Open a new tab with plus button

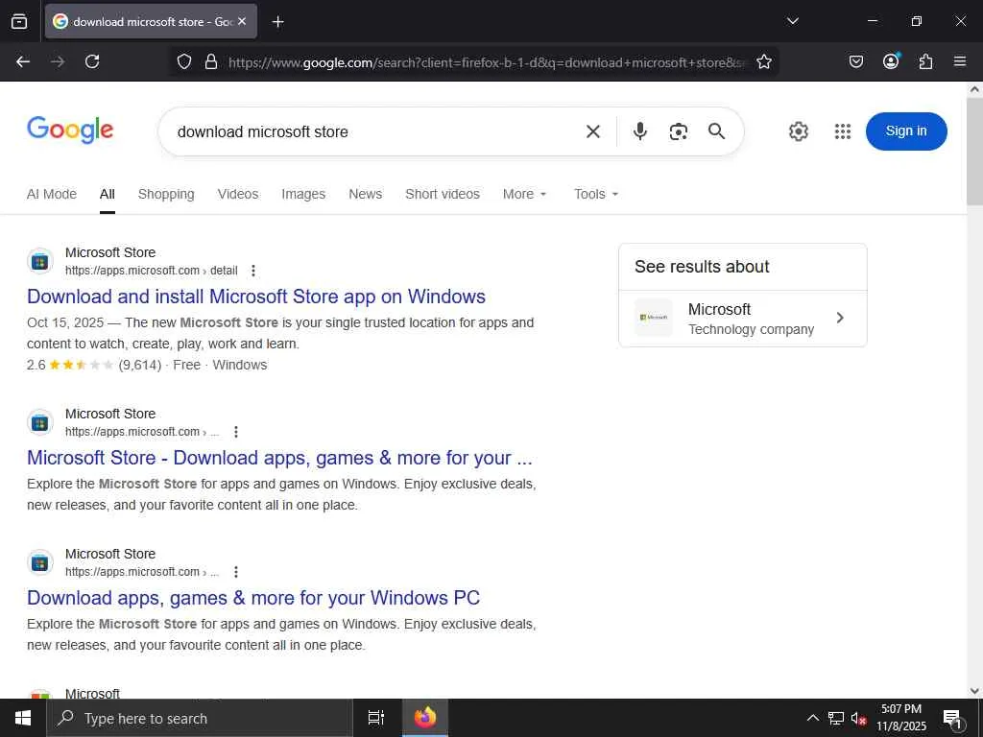[277, 22]
